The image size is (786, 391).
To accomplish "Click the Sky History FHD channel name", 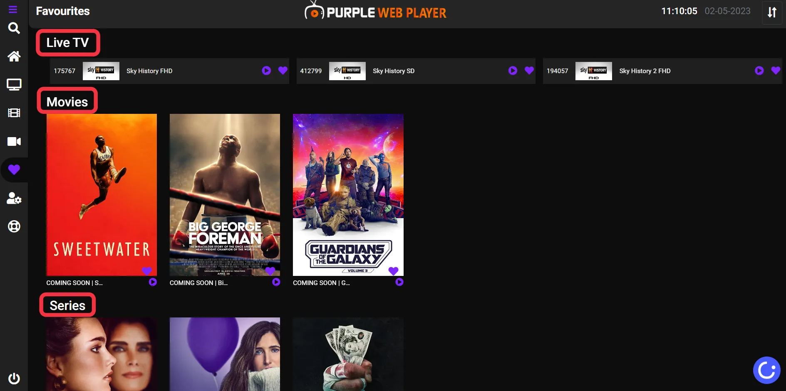I will [149, 71].
